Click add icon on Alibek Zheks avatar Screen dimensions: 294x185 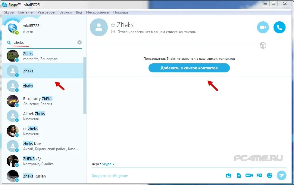(17, 120)
